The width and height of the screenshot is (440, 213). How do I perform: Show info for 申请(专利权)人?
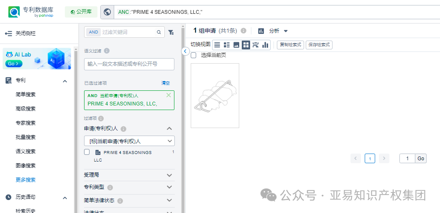point(123,129)
